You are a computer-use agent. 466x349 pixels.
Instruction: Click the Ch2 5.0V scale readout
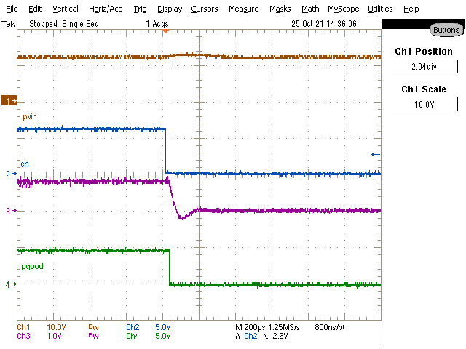point(149,327)
